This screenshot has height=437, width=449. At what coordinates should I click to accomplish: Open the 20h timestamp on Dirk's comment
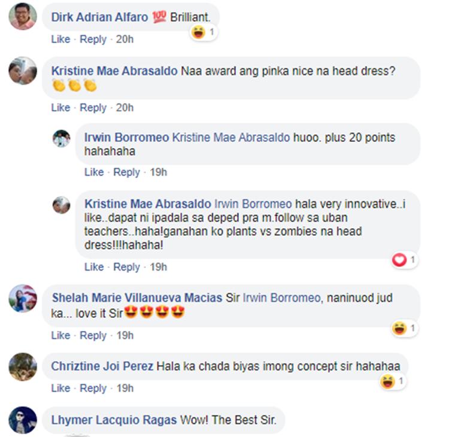[125, 40]
